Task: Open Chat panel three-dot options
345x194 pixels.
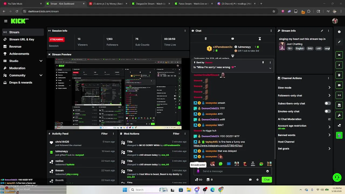Action: (x=271, y=31)
